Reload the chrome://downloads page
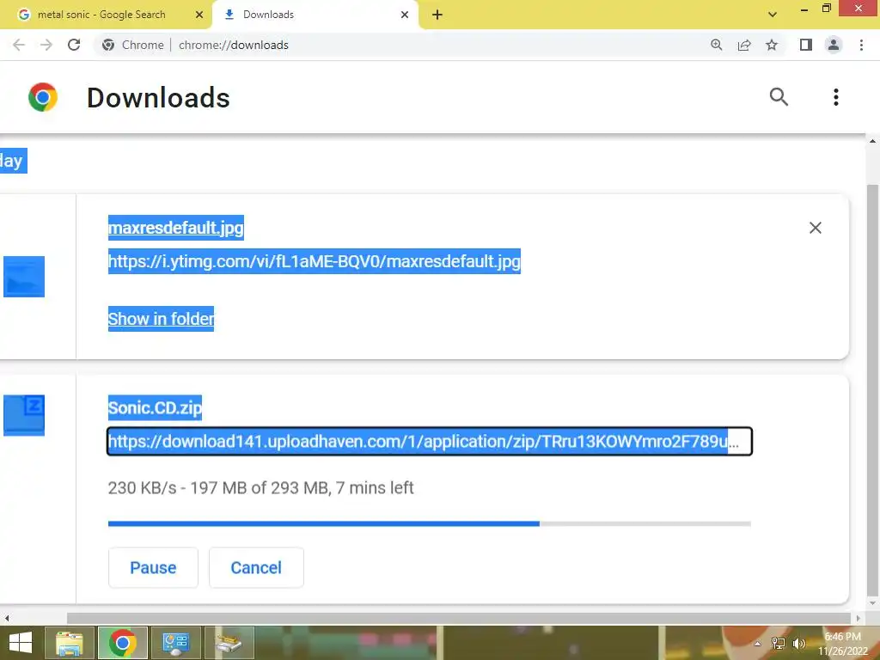Screen dimensions: 880x660 coord(74,45)
